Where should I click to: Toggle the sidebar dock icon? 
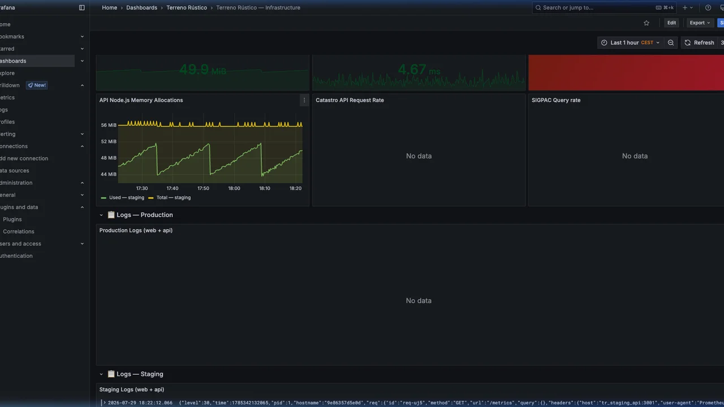pos(82,8)
